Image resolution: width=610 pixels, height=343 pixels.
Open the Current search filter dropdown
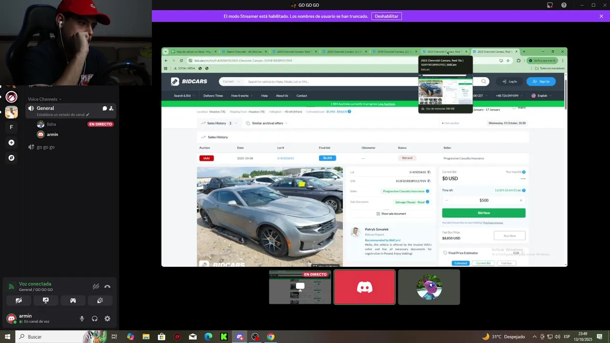231,81
